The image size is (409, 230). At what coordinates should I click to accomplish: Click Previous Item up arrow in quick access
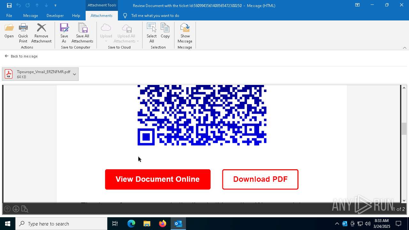37,5
